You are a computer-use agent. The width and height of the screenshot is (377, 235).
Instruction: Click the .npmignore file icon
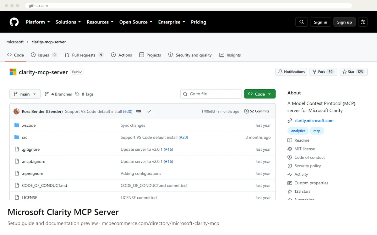click(17, 173)
